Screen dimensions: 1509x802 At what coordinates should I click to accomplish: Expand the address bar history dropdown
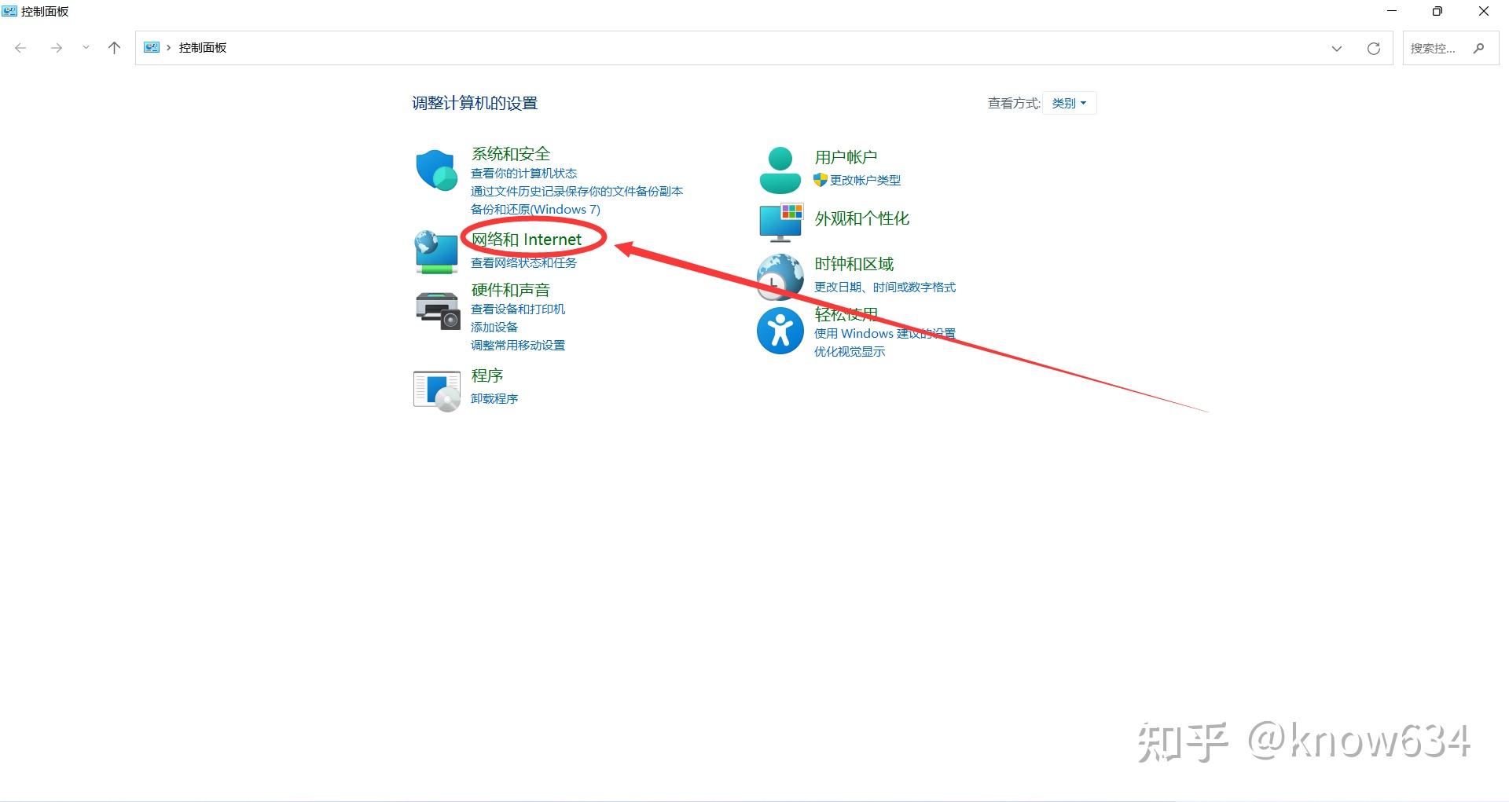coord(1337,48)
